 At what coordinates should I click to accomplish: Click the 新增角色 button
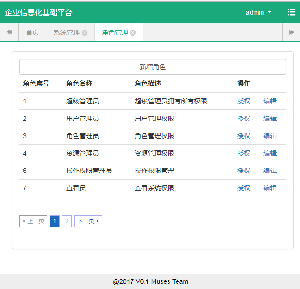[153, 67]
